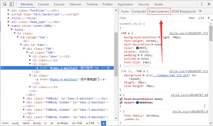Activate the inspect element picker icon
Viewport: 213px width, 126px height.
[x=5, y=4]
